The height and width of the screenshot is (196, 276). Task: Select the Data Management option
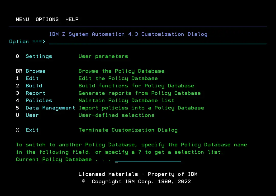pos(50,108)
